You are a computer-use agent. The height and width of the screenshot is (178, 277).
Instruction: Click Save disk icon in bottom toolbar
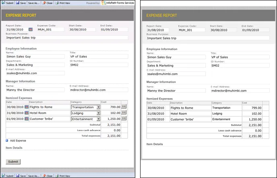18,176
